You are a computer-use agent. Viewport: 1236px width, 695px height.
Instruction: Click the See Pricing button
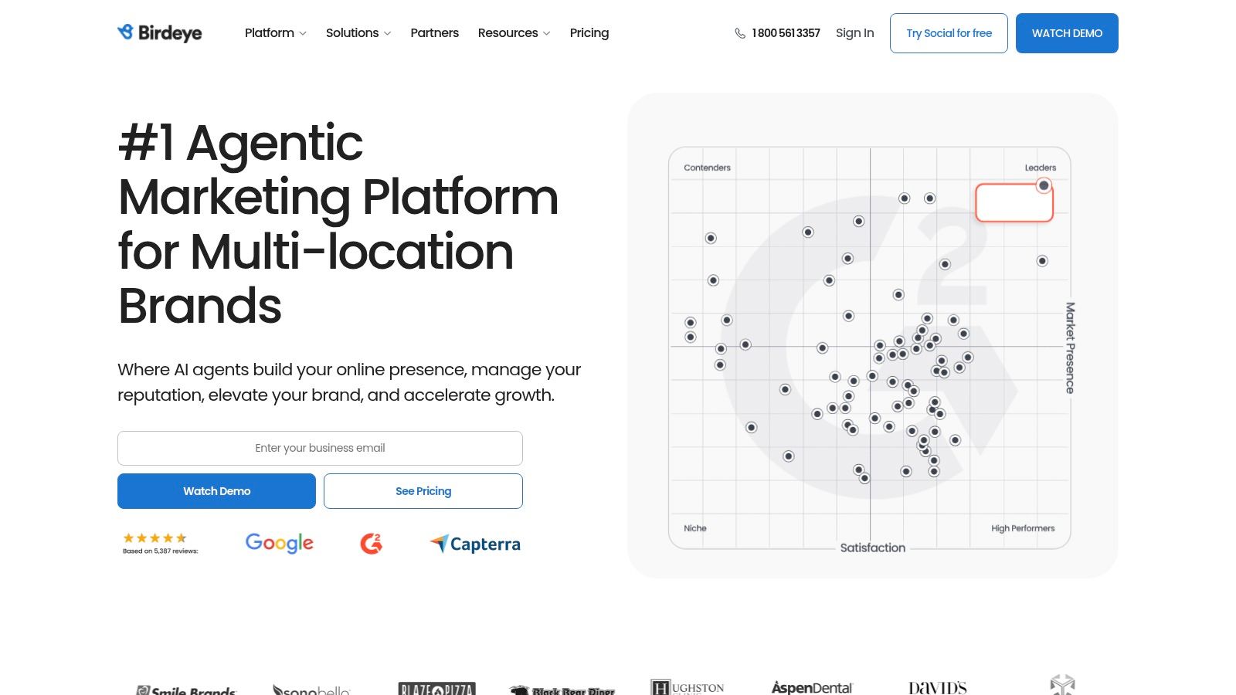pos(423,491)
